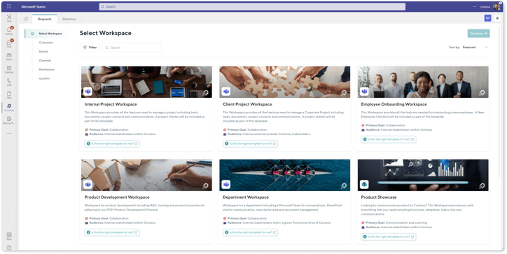This screenshot has height=254, width=507.
Task: Focus the Microsoft Teams top search bar
Action: click(x=252, y=6)
